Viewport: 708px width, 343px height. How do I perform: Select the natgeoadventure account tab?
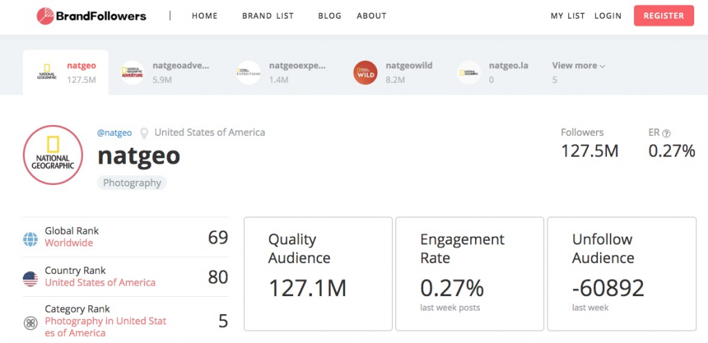pos(165,72)
